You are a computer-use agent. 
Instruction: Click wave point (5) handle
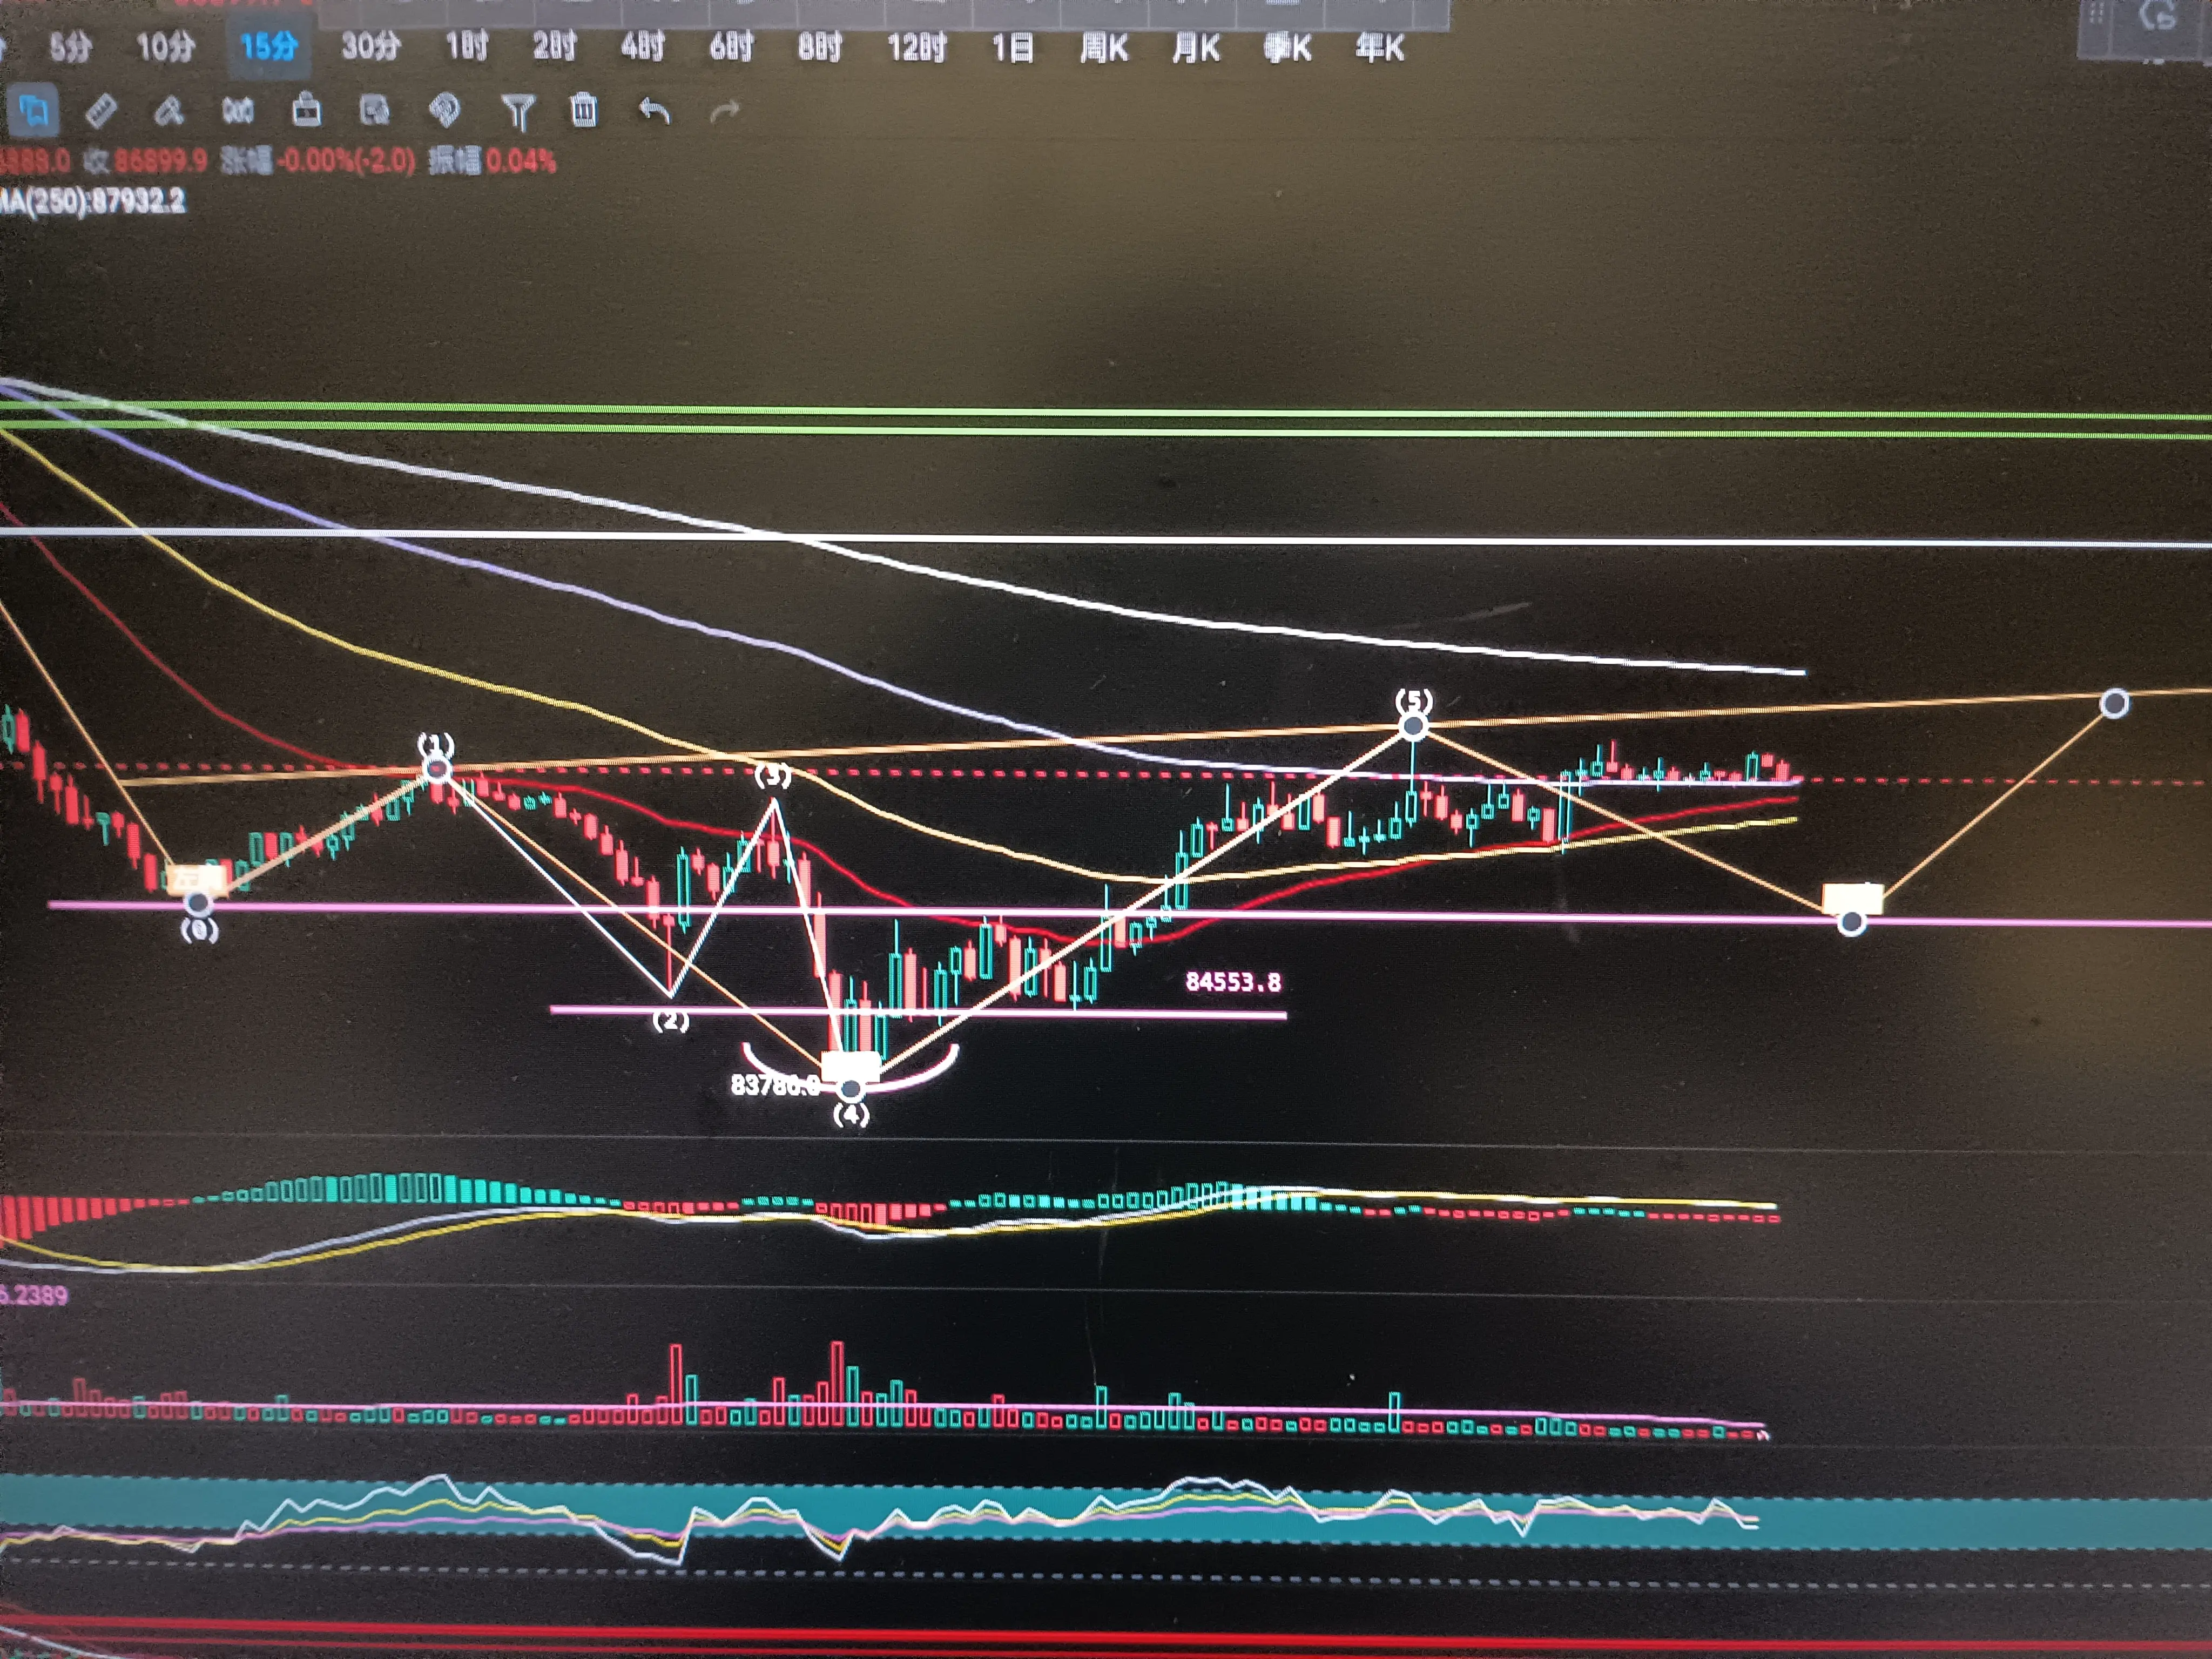[1413, 727]
